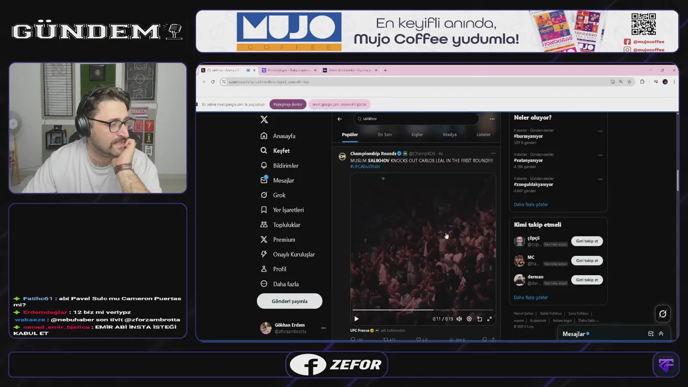Switch to Listeler tab

click(483, 135)
